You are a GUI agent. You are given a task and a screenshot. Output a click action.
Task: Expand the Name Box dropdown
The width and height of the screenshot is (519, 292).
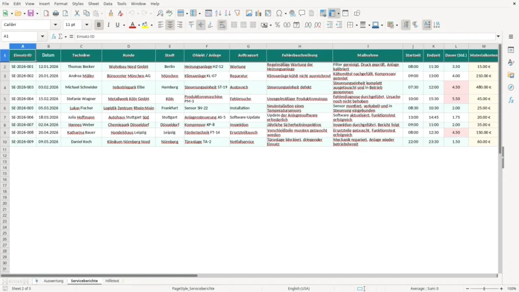43,36
